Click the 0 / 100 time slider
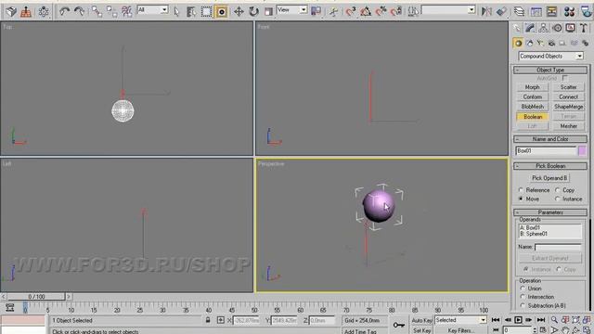This screenshot has height=334, width=594. [x=36, y=297]
